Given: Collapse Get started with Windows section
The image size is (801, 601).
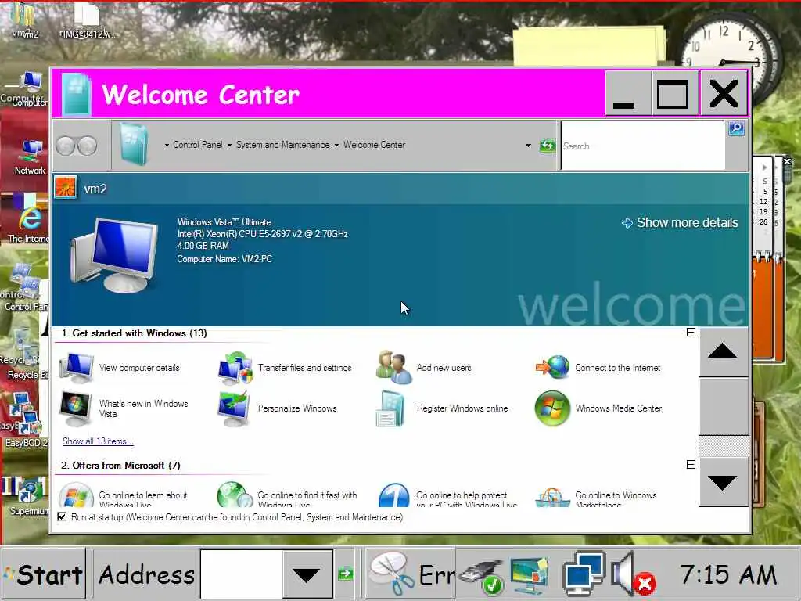Looking at the screenshot, I should pos(691,332).
